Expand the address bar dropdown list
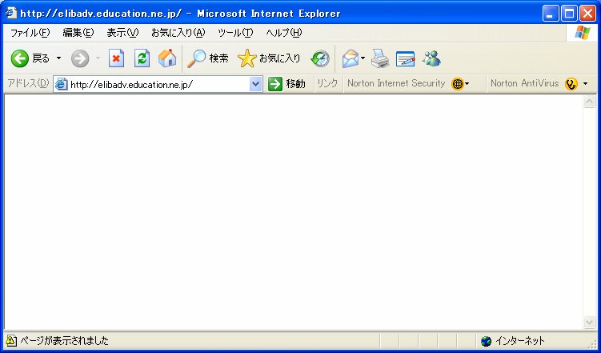Screen dimensions: 601x353 click(x=255, y=84)
